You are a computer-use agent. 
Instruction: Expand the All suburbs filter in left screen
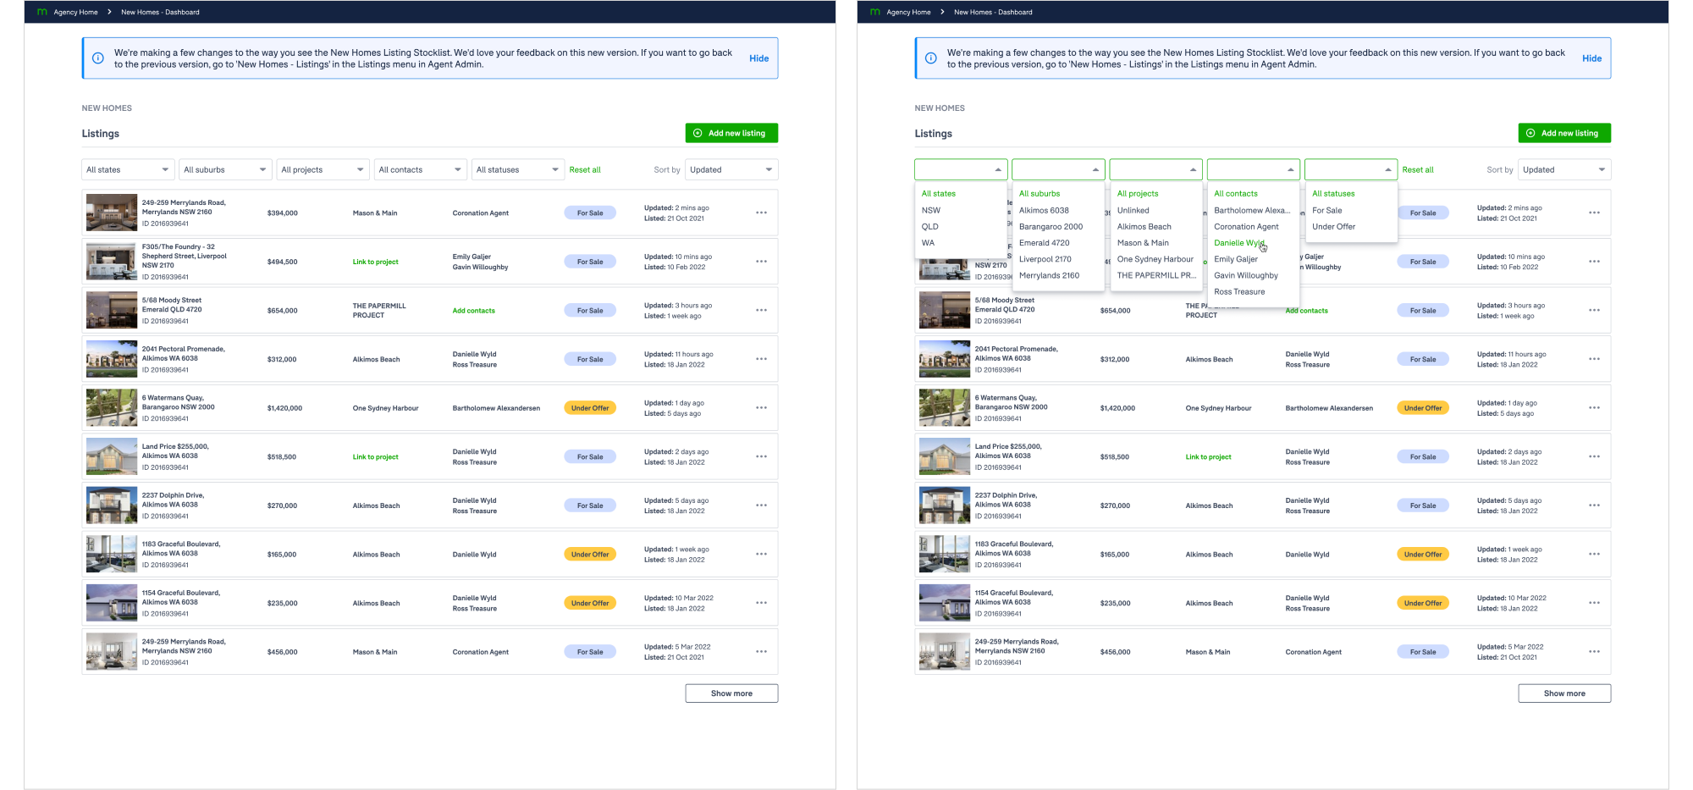[225, 170]
